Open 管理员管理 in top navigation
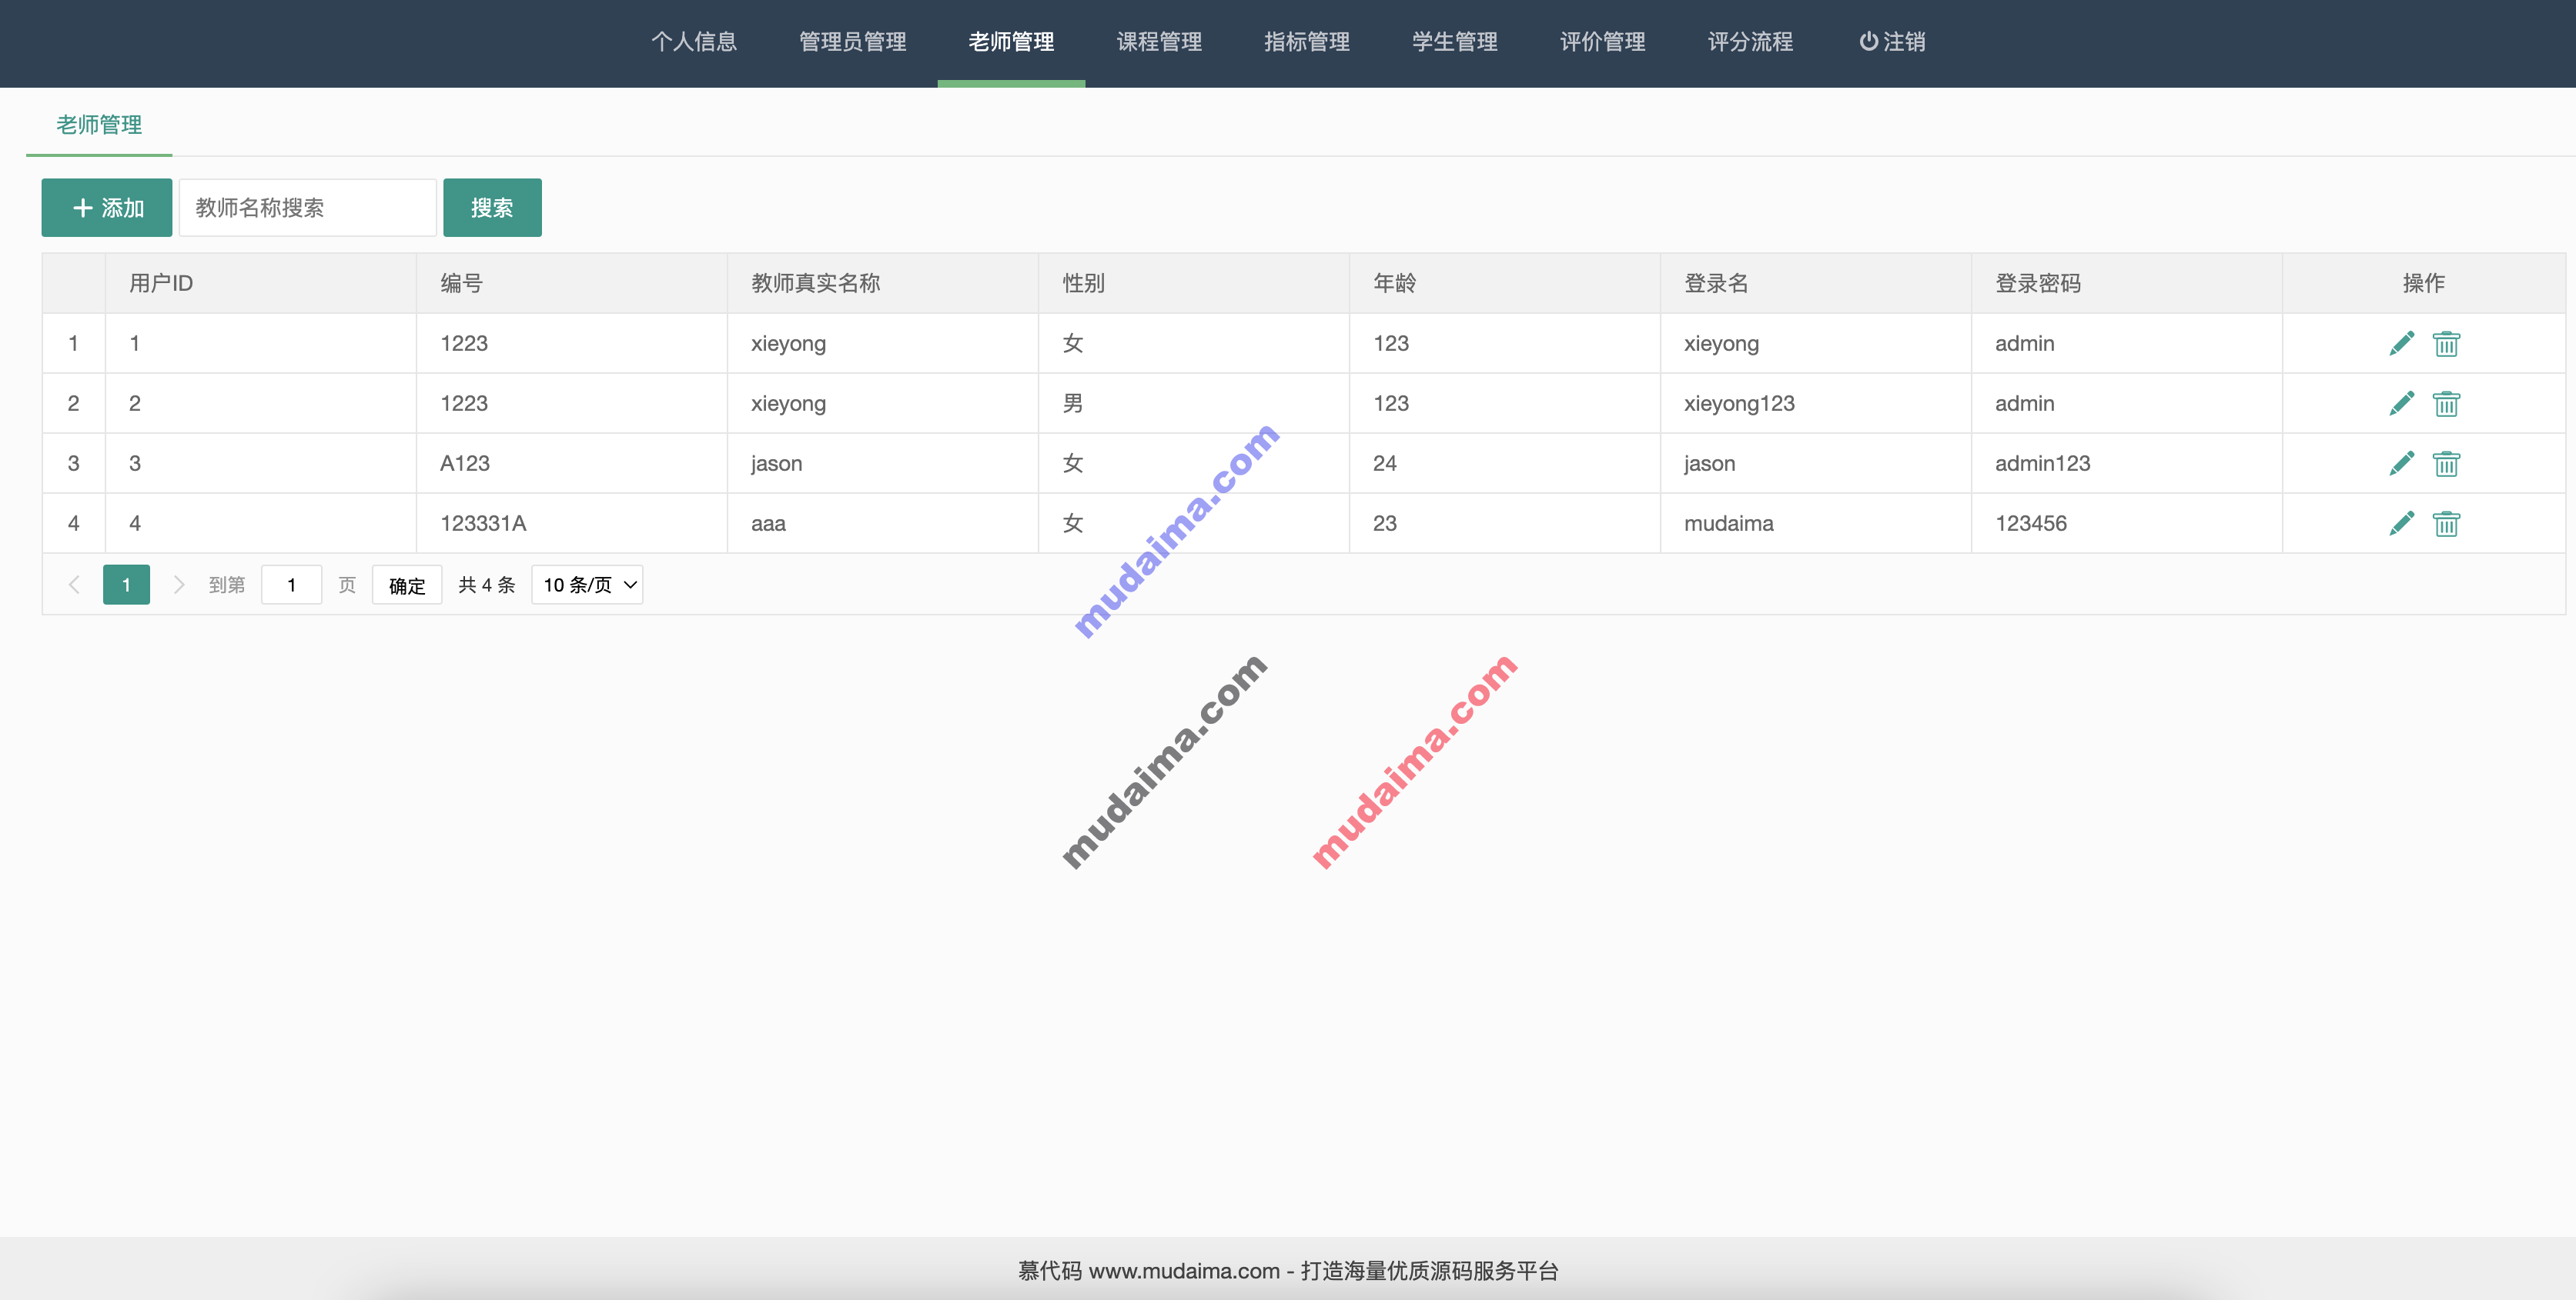Viewport: 2576px width, 1300px height. 853,42
